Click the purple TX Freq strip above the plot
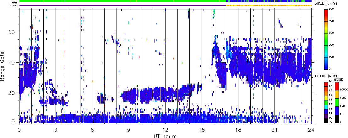The image size is (348, 138). point(123,5)
